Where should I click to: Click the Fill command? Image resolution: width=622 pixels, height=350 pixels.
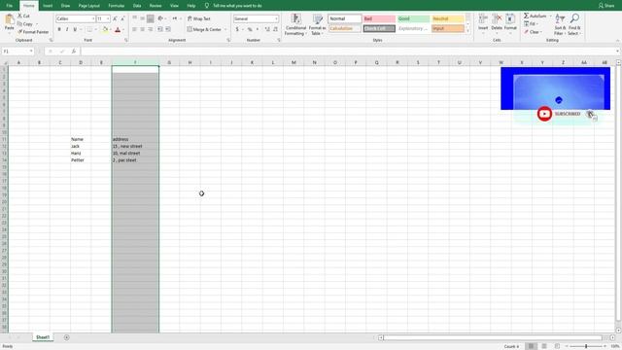coord(530,23)
